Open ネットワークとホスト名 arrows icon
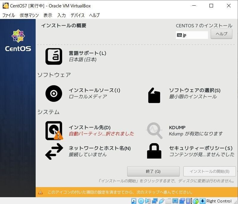Screen dimensions: 238x204 pos(54,151)
